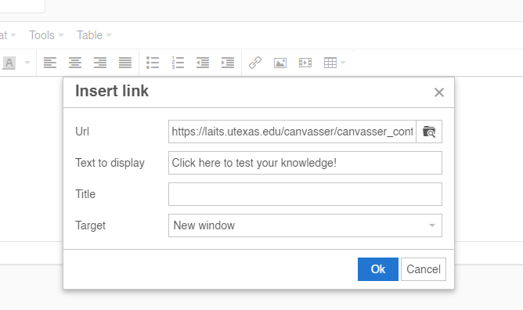Click the decrease indent icon
The width and height of the screenshot is (523, 310).
[203, 63]
